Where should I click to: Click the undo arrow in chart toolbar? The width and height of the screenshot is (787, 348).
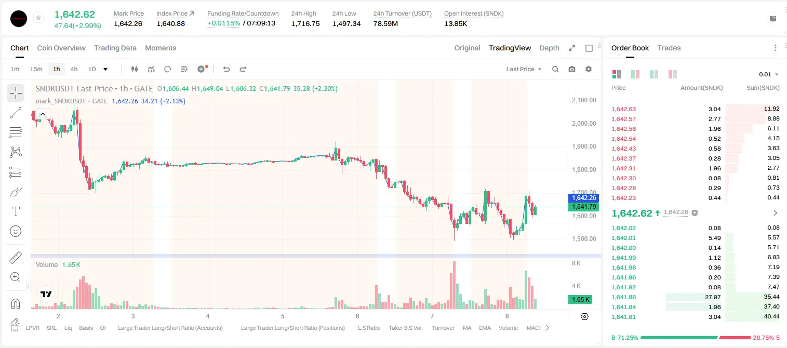coord(226,69)
